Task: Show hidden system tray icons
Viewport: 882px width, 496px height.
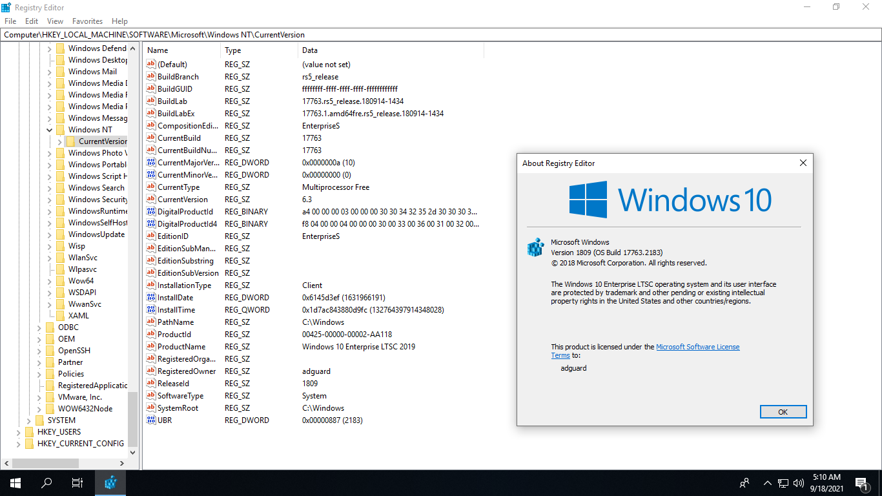Action: (x=768, y=483)
